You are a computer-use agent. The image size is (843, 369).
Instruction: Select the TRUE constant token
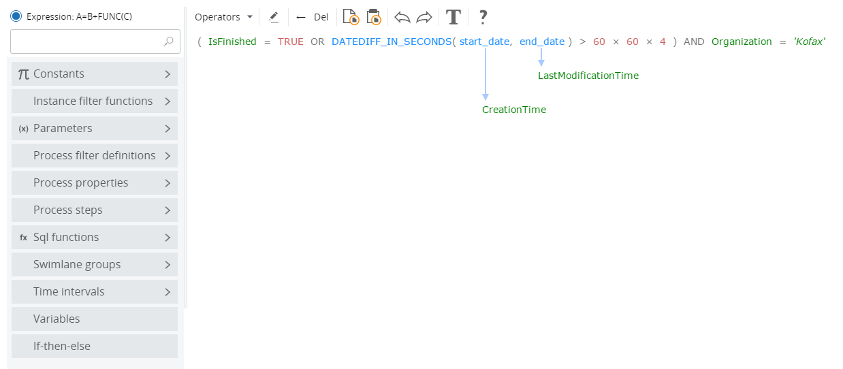[291, 42]
